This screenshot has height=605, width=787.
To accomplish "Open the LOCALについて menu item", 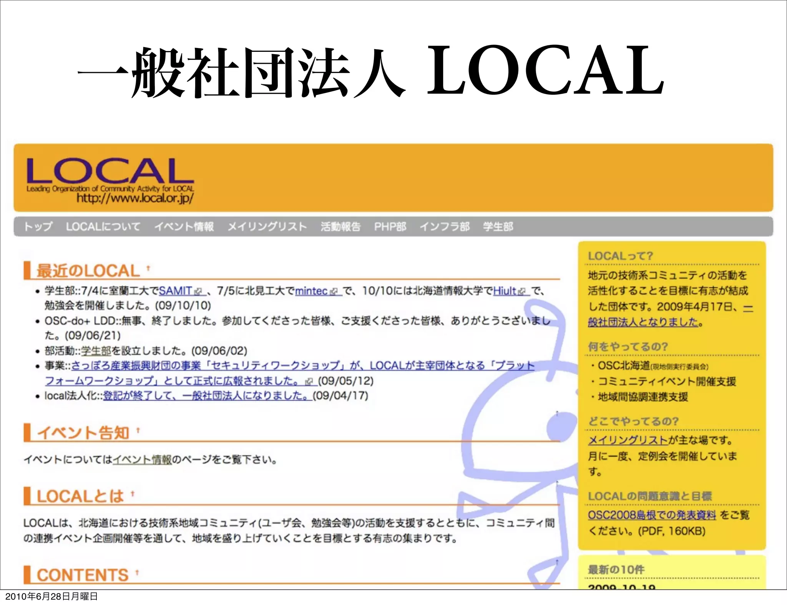I will click(103, 226).
